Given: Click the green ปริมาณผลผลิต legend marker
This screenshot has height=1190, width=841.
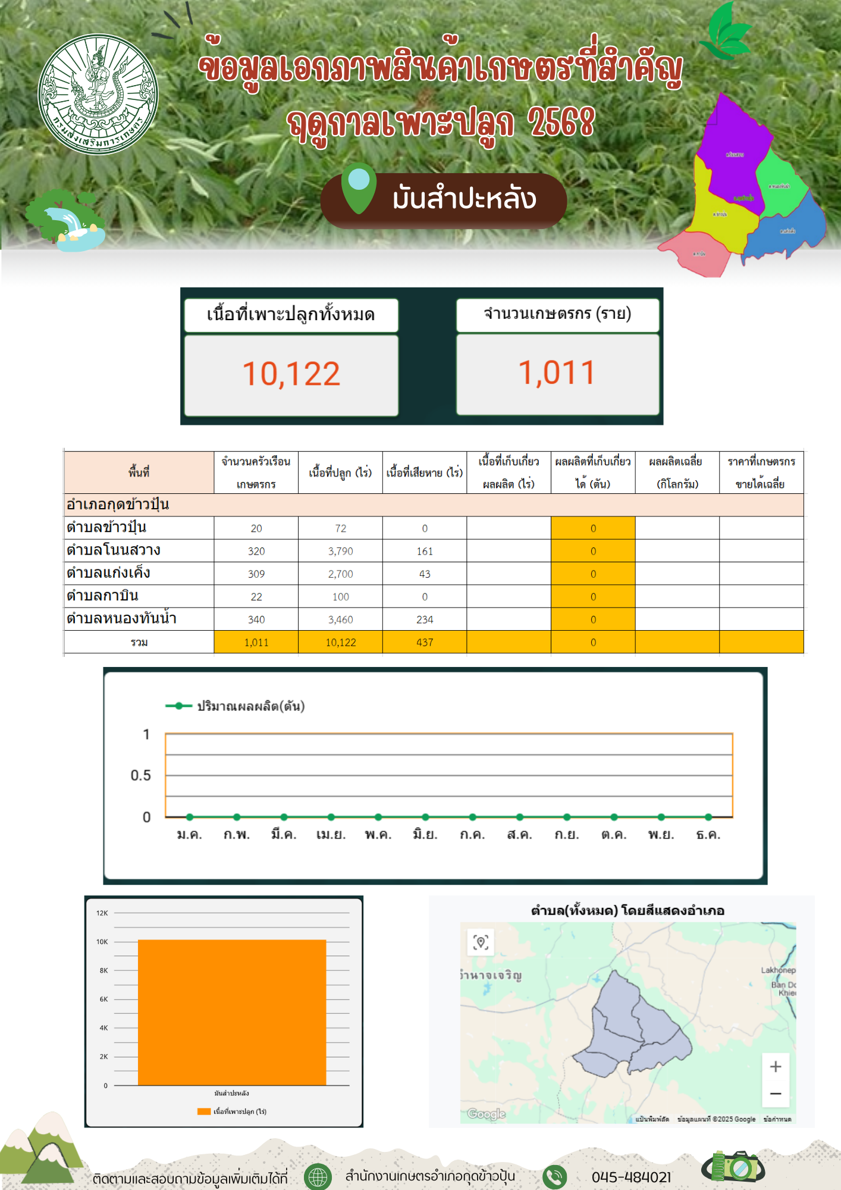Looking at the screenshot, I should 178,706.
